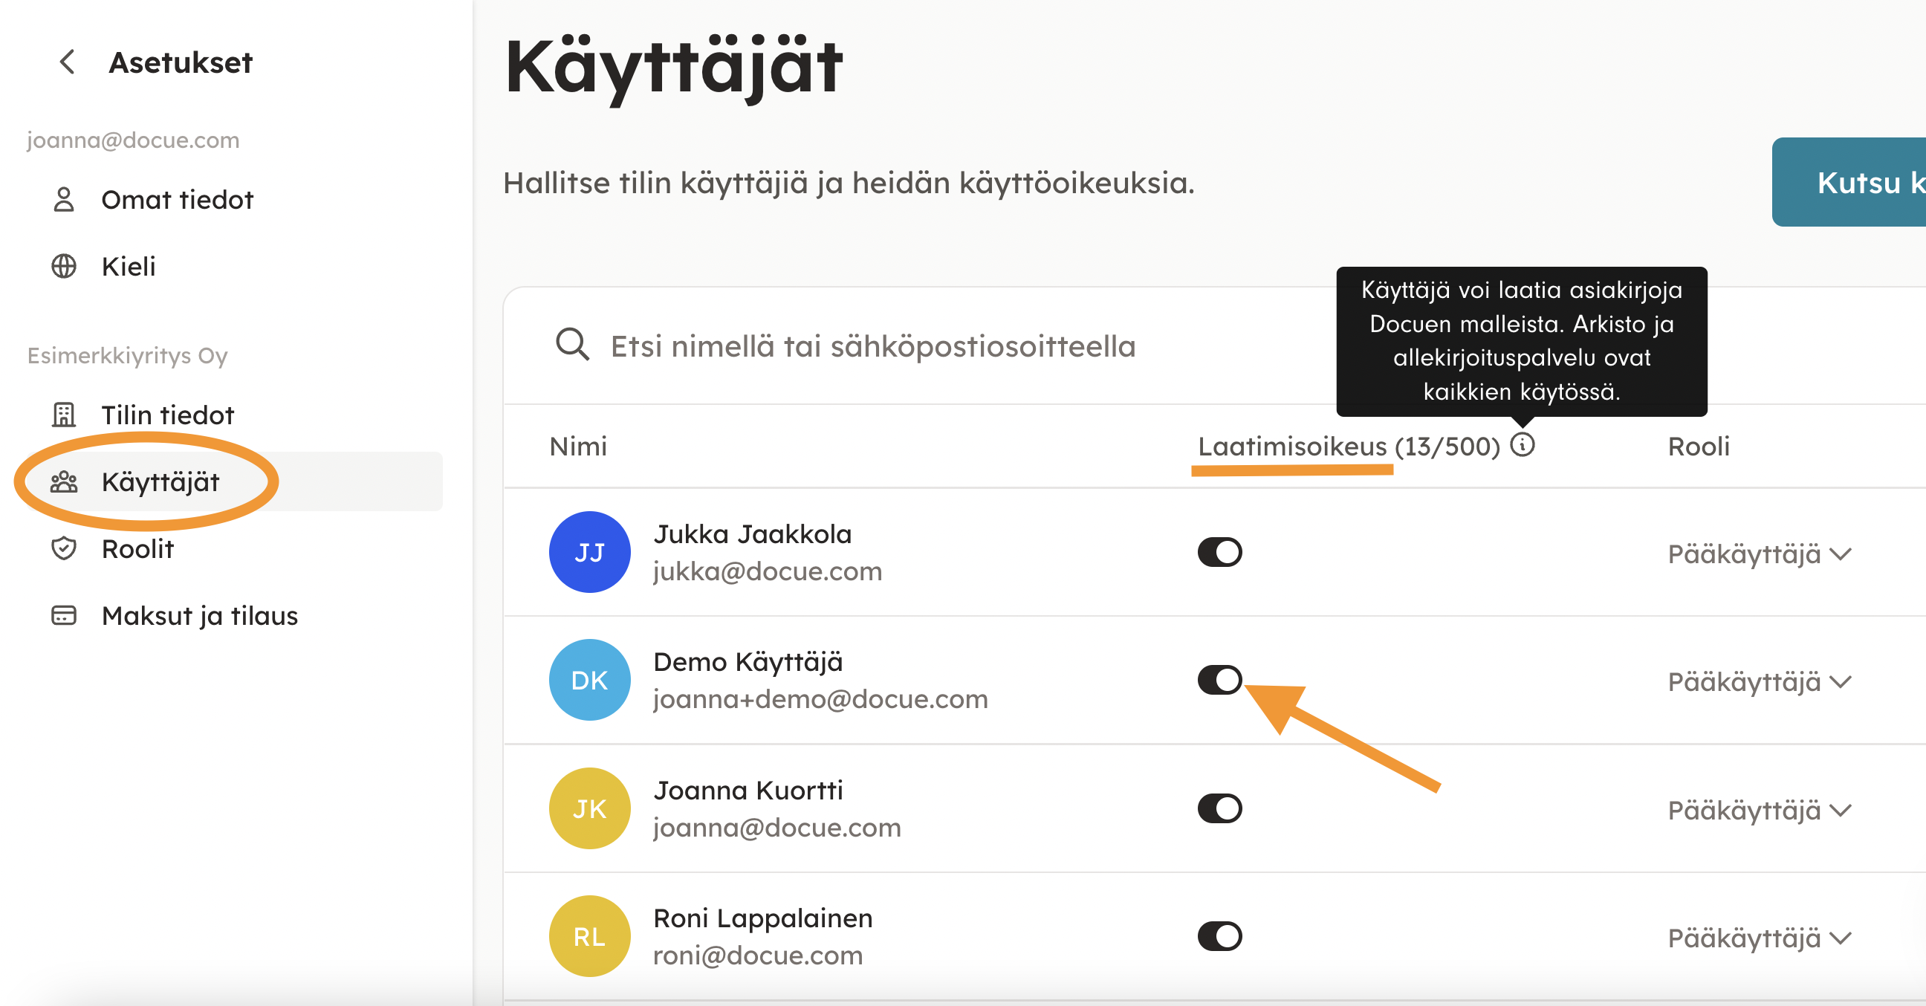Click the building icon for Tilin tiedot
This screenshot has width=1926, height=1006.
[64, 415]
